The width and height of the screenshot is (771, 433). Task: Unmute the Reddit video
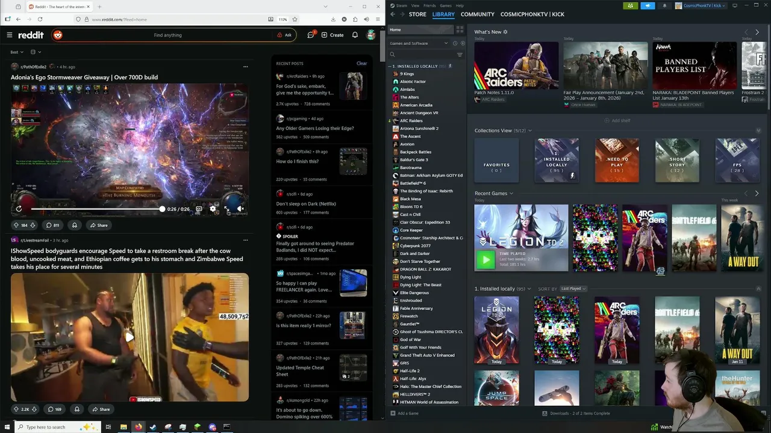(x=240, y=209)
